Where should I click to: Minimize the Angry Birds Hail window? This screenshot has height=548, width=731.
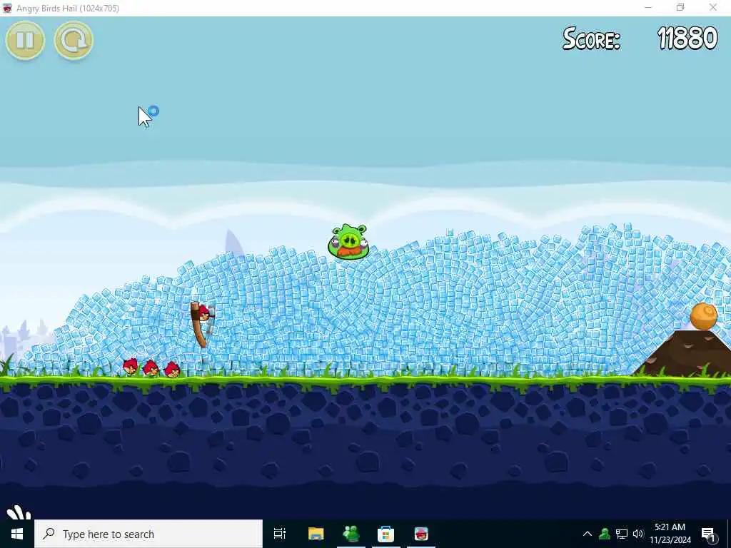tap(648, 7)
